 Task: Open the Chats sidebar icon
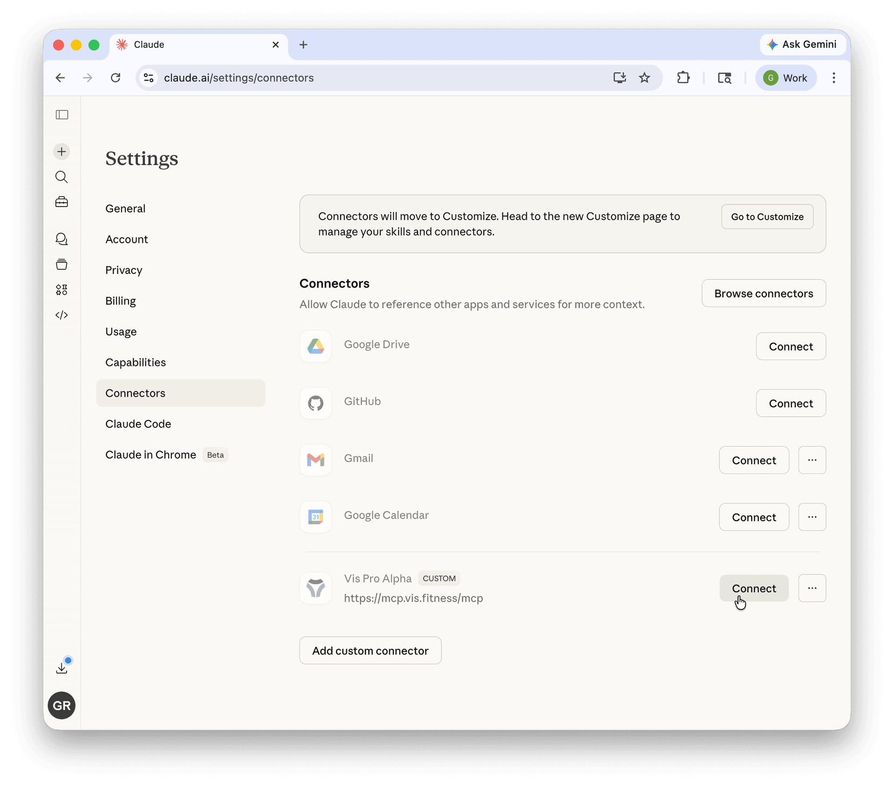pyautogui.click(x=61, y=239)
